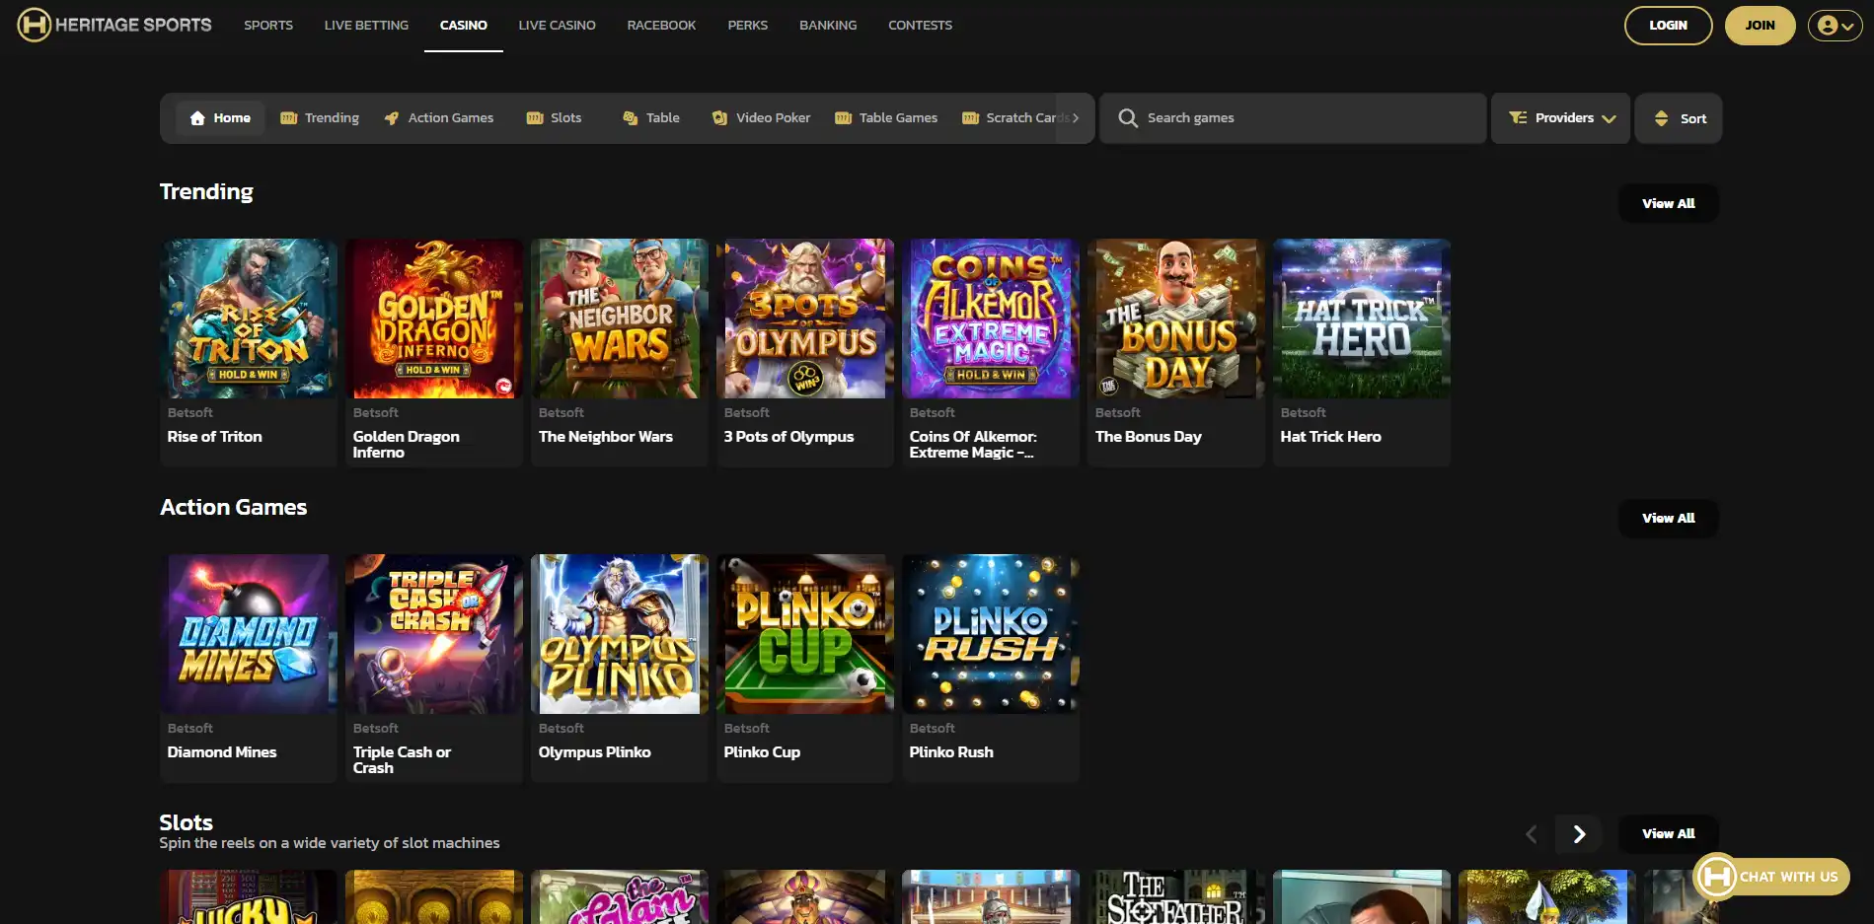
Task: Click the Rise of Triton title text
Action: (215, 437)
